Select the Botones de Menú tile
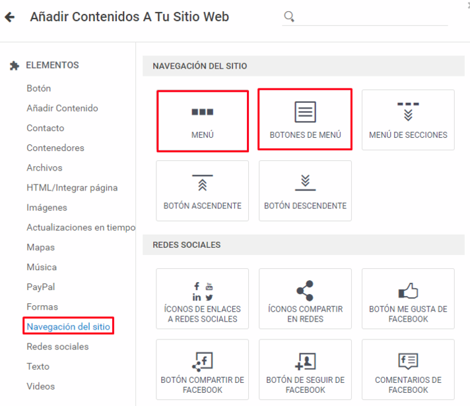Viewport: 470px width, 406px height. [x=305, y=119]
